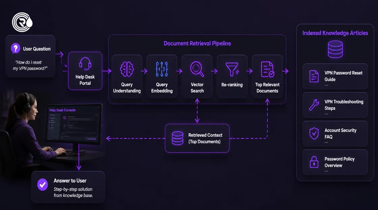
Task: Click the VPN Password Reset Guide document icon
Action: 314,76
